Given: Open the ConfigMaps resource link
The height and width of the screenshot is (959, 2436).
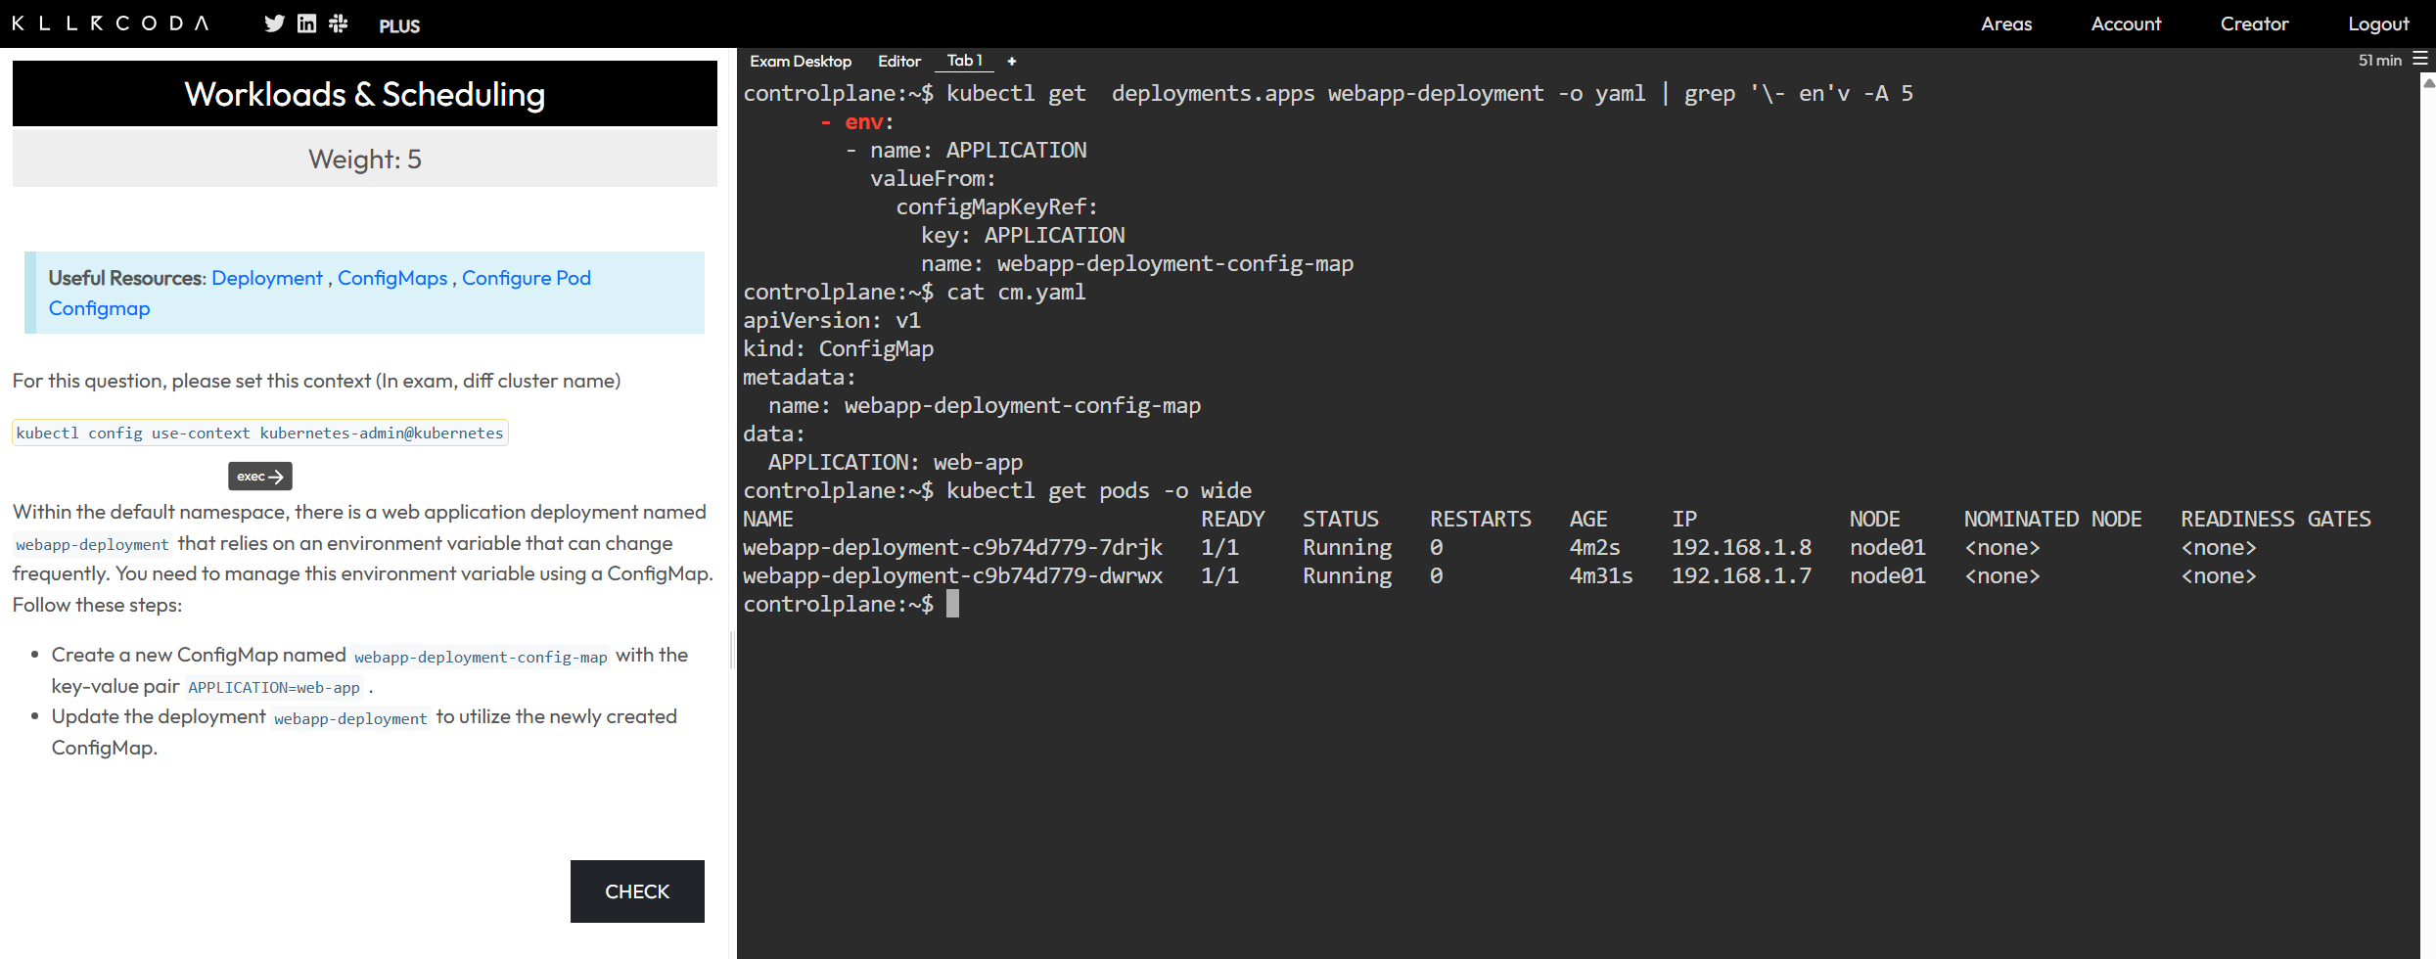Looking at the screenshot, I should (392, 278).
